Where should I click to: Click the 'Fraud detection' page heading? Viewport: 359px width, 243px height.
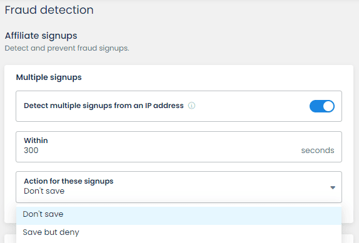pyautogui.click(x=49, y=10)
